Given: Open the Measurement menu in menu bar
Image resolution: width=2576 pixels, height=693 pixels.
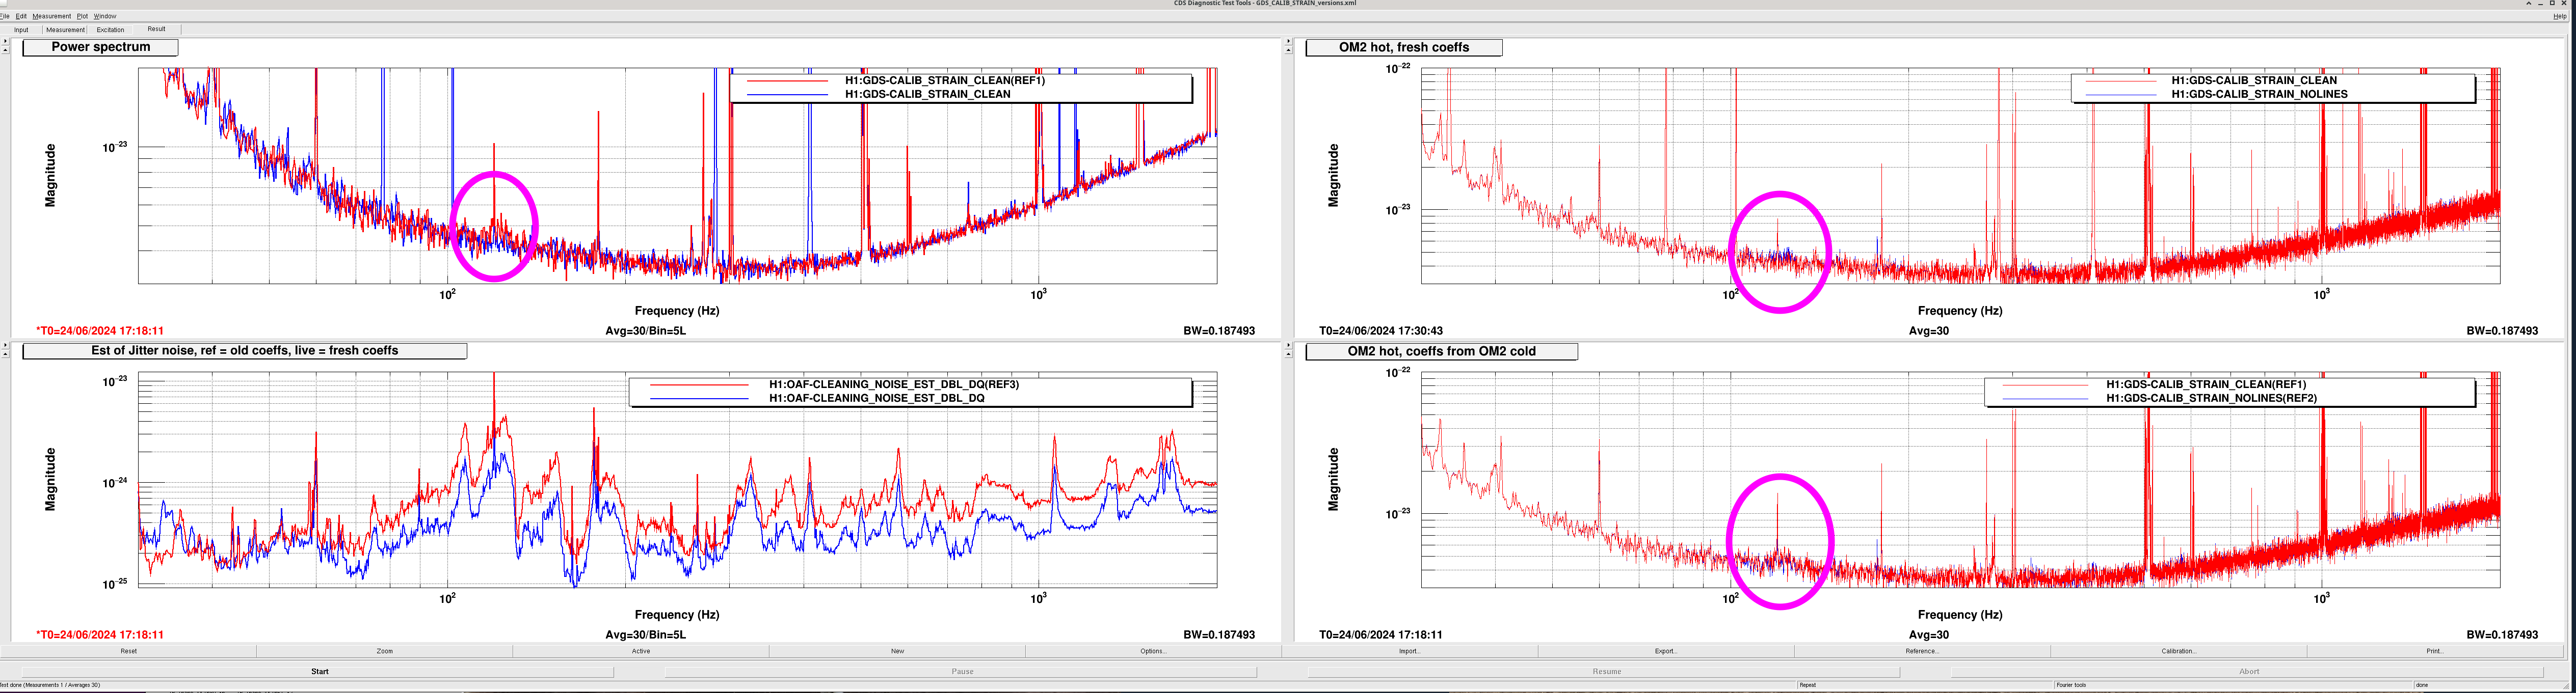Looking at the screenshot, I should click(x=51, y=16).
